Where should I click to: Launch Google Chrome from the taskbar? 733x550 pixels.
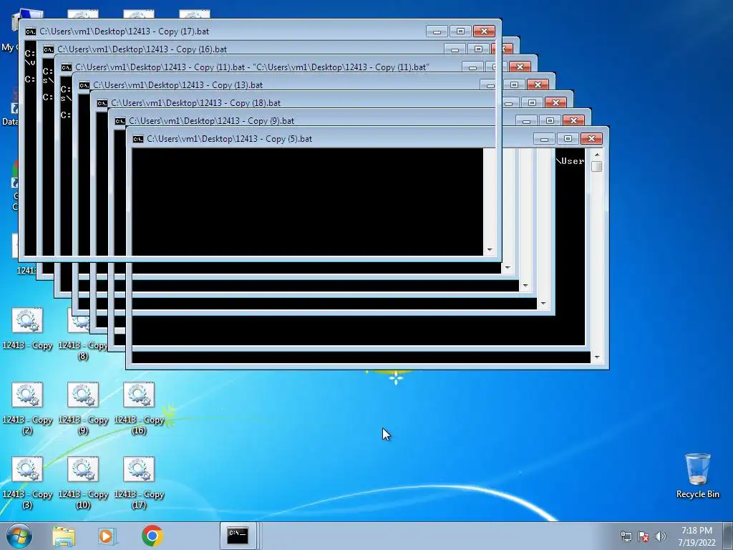[x=152, y=536]
